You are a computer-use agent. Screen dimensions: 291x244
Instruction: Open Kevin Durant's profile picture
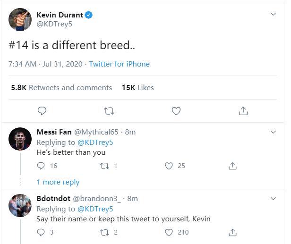coord(20,19)
